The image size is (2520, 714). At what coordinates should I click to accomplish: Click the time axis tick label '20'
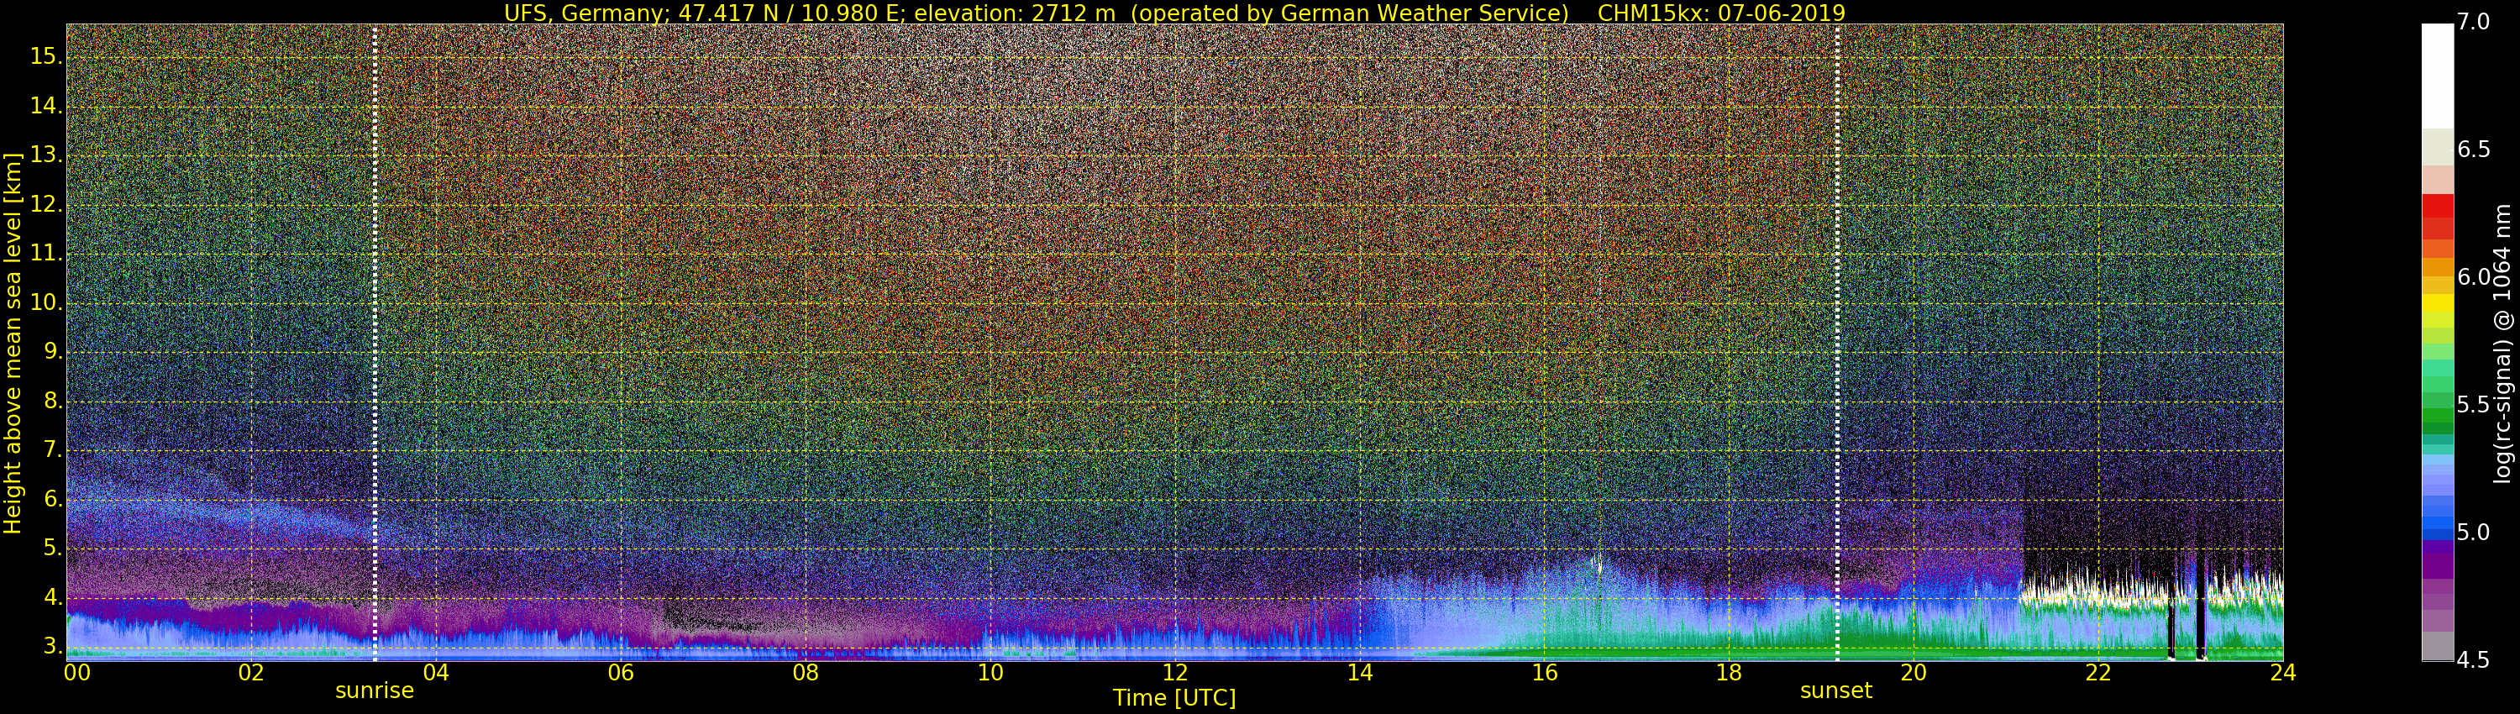[1914, 673]
